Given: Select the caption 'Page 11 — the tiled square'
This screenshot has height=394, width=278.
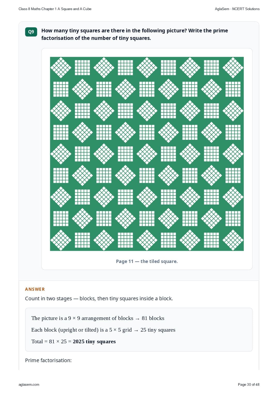Looking at the screenshot, I should pyautogui.click(x=147, y=261).
